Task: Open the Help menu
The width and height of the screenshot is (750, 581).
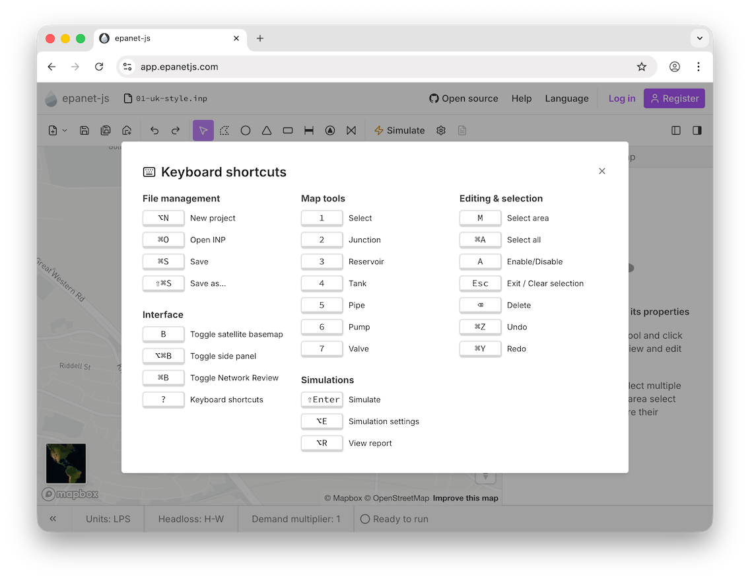Action: (521, 98)
